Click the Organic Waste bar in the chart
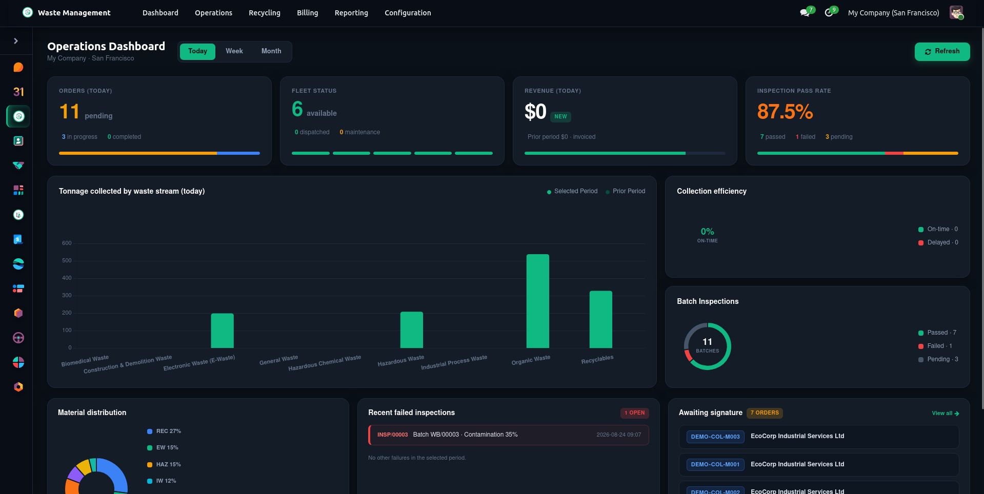984x494 pixels. (x=537, y=301)
